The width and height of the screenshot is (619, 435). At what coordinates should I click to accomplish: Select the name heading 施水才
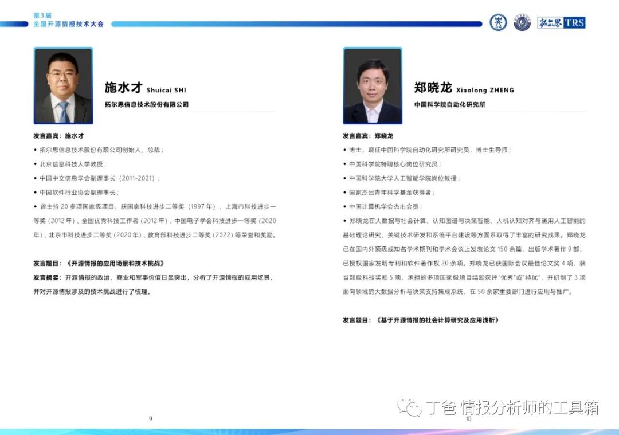[x=123, y=88]
